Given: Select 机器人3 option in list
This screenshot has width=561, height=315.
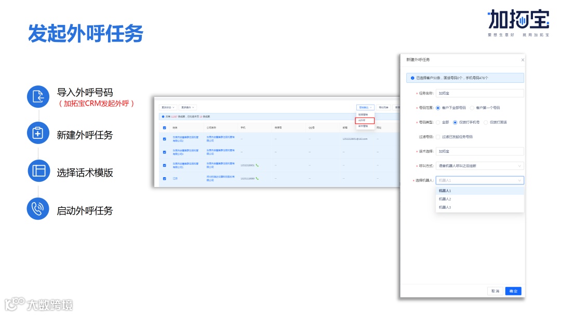Looking at the screenshot, I should 480,207.
